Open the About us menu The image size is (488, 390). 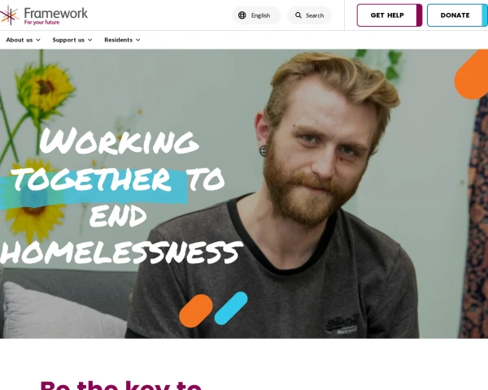(23, 40)
